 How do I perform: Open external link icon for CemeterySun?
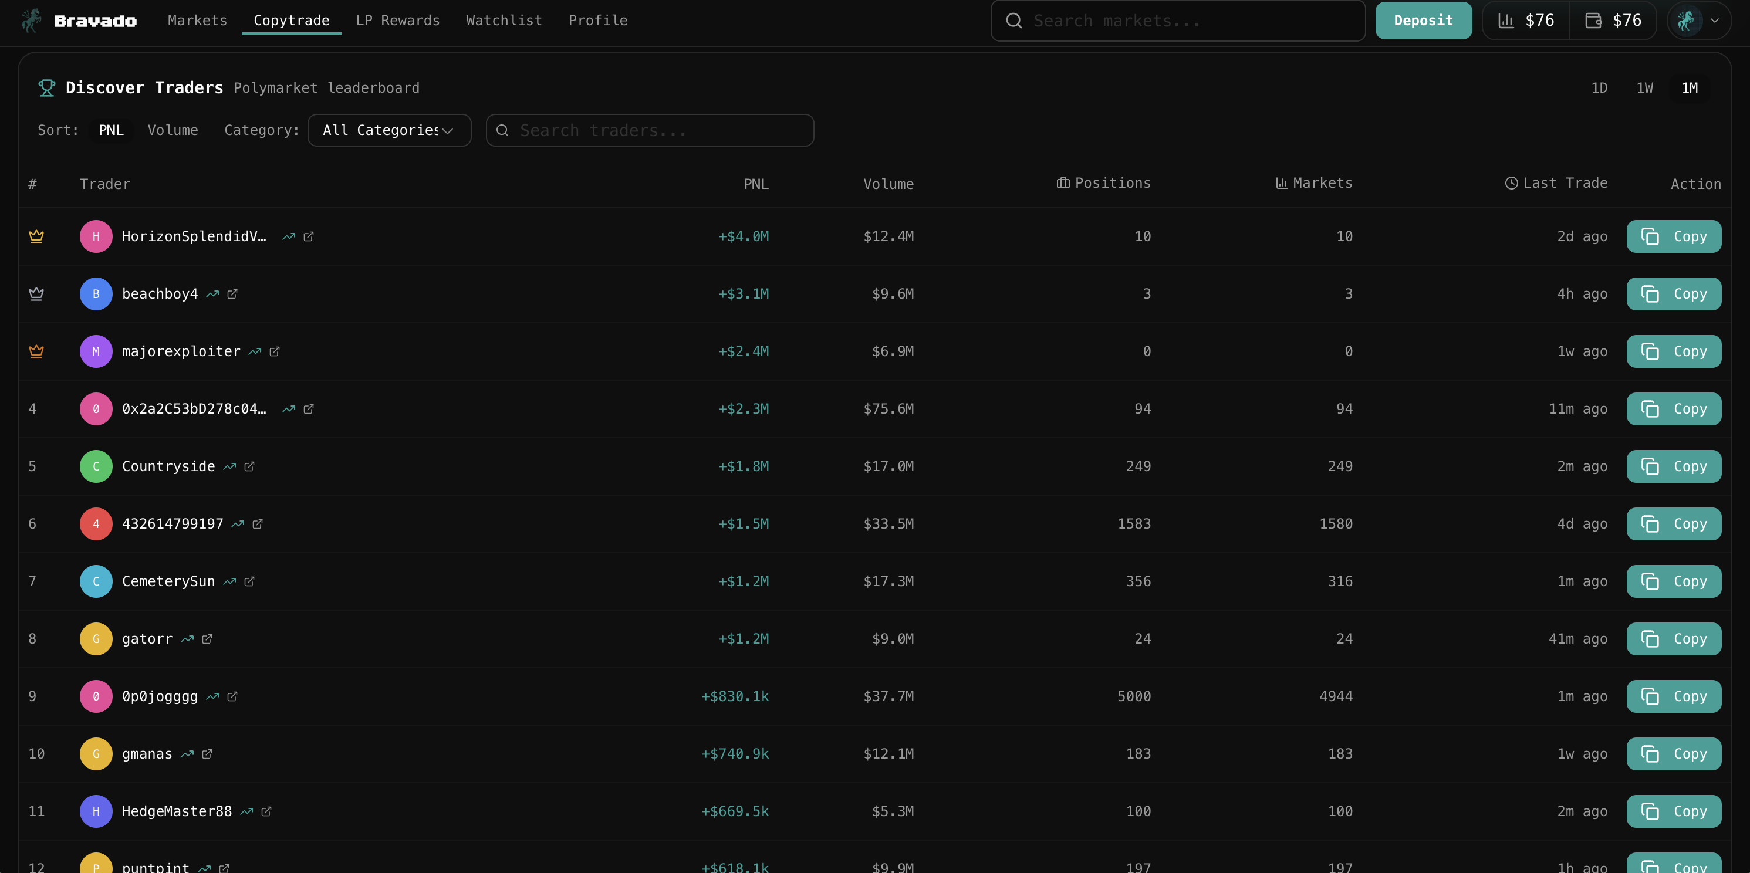249,581
